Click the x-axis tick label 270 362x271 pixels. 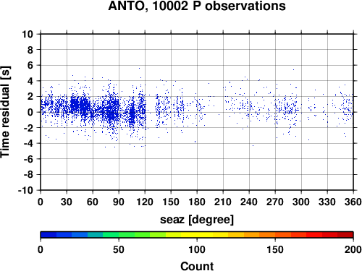[x=275, y=202]
